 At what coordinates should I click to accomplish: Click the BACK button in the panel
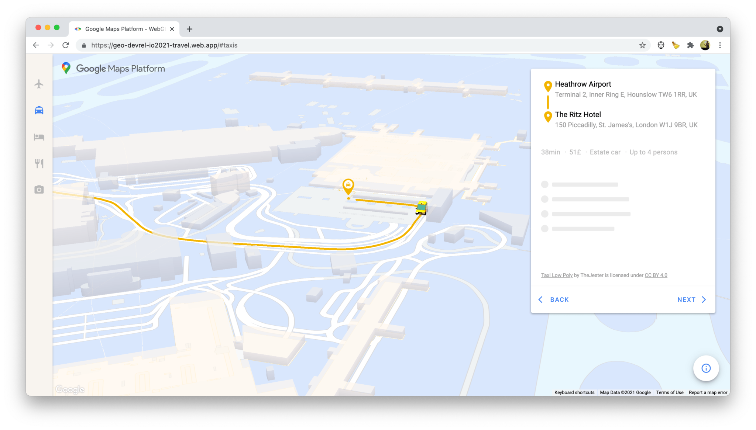coord(554,299)
